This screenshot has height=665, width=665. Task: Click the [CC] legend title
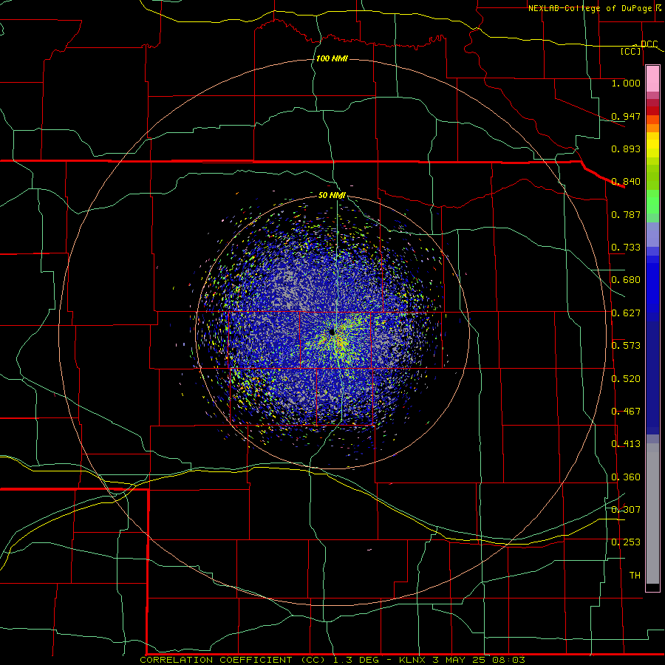(x=631, y=51)
